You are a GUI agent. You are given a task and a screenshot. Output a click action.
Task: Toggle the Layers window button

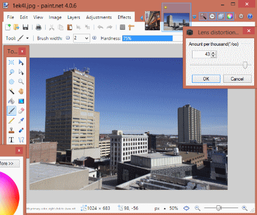221,17
